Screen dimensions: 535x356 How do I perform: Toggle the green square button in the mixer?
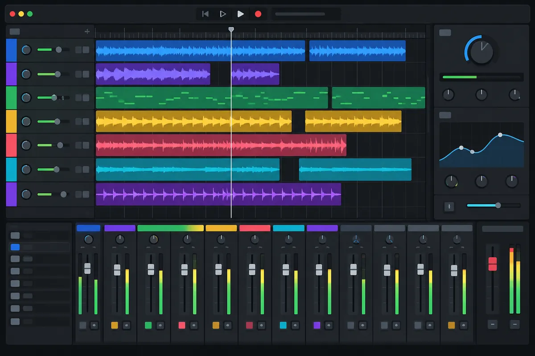click(x=148, y=325)
